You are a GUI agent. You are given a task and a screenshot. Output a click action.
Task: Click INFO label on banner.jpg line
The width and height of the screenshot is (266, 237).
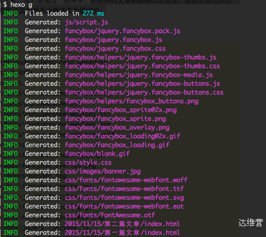[x=10, y=171]
